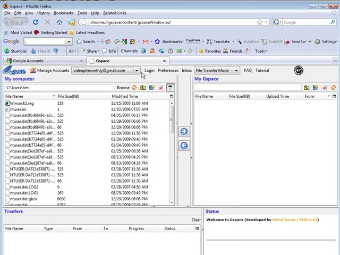Click the Browse button
This screenshot has width=340, height=255.
123,88
